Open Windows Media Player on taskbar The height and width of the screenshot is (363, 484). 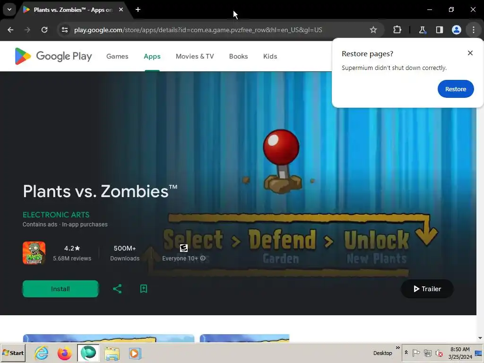pos(135,353)
